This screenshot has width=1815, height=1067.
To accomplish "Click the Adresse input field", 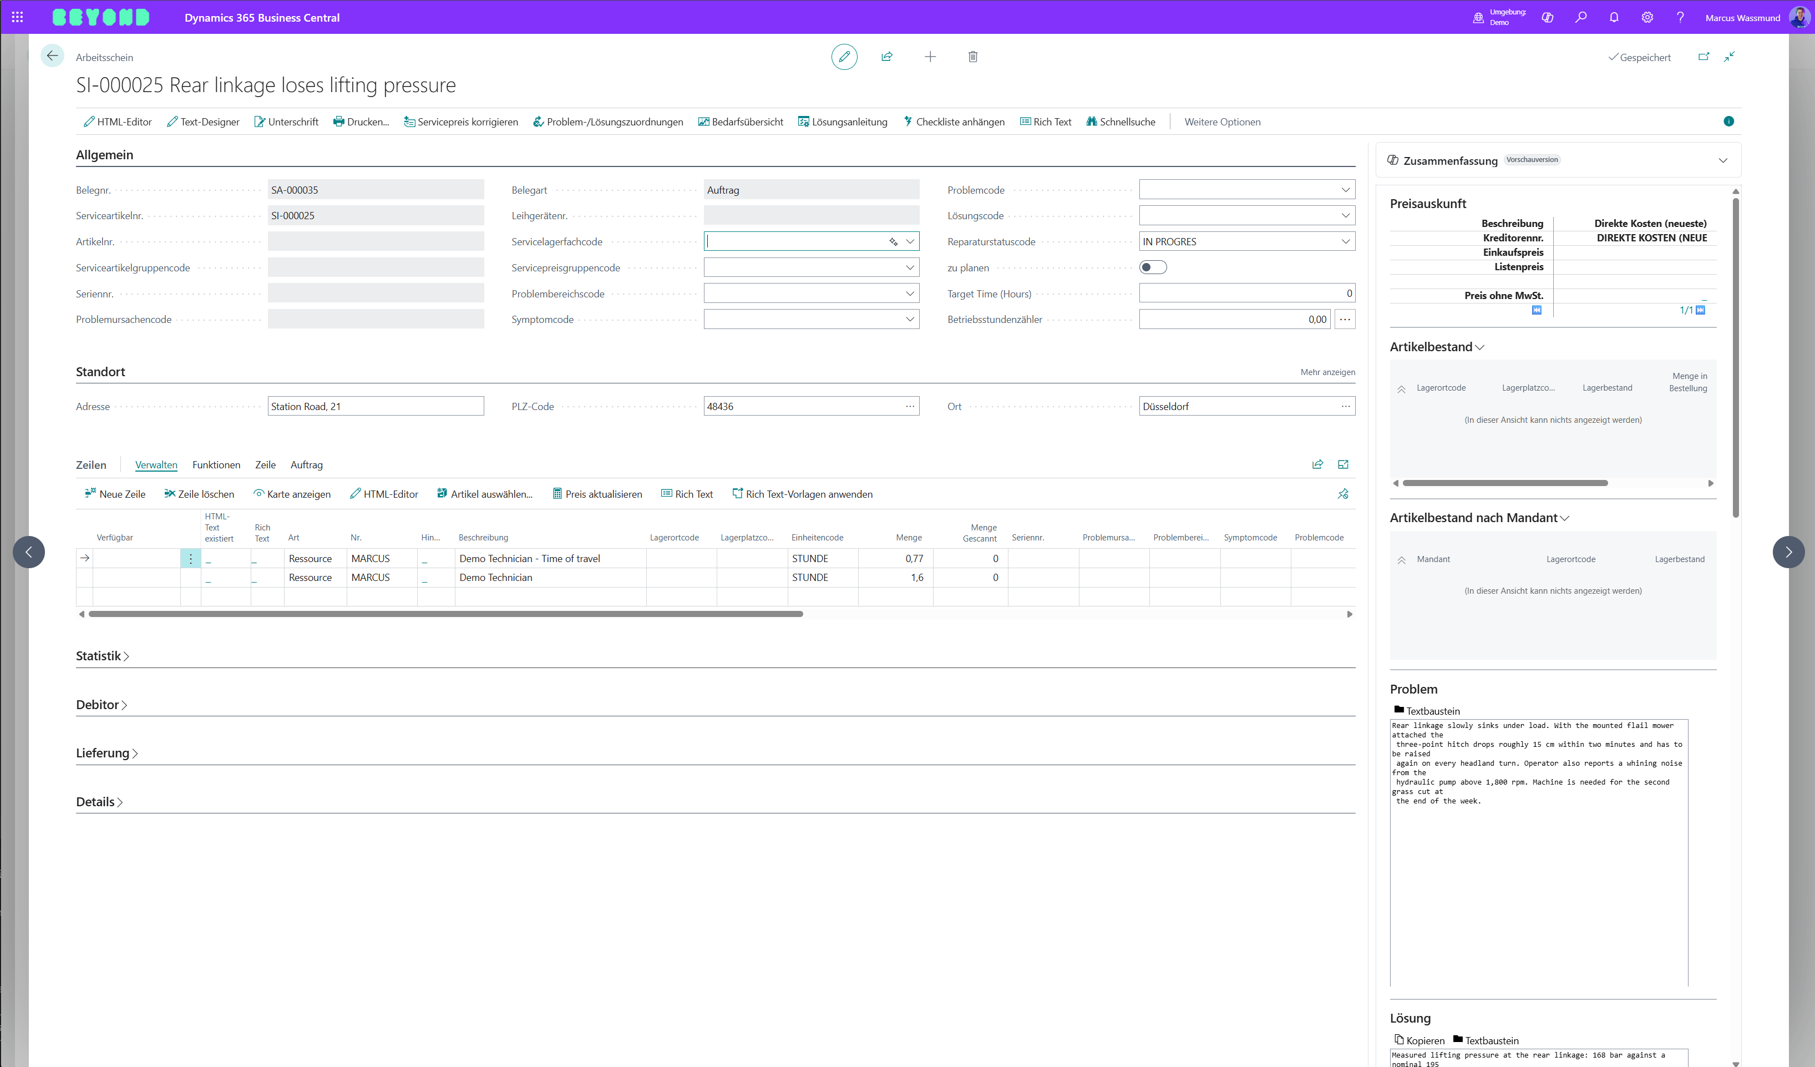I will point(375,406).
